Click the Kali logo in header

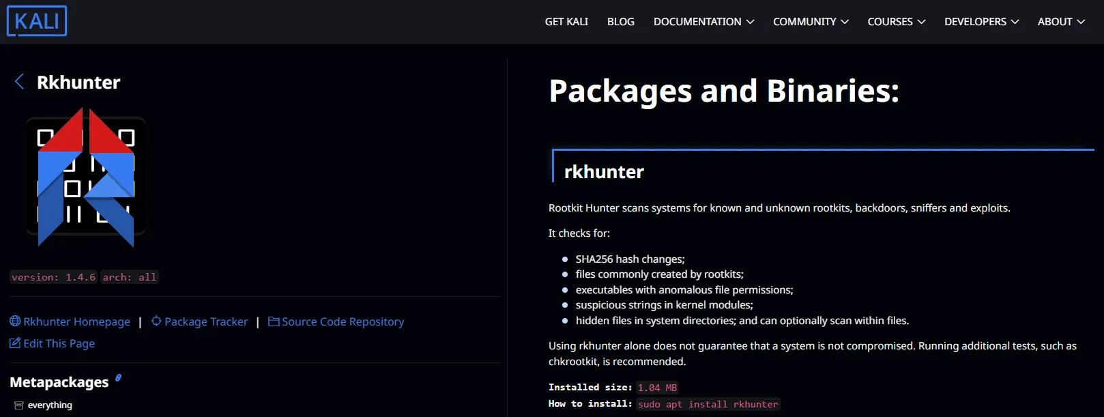click(x=37, y=20)
